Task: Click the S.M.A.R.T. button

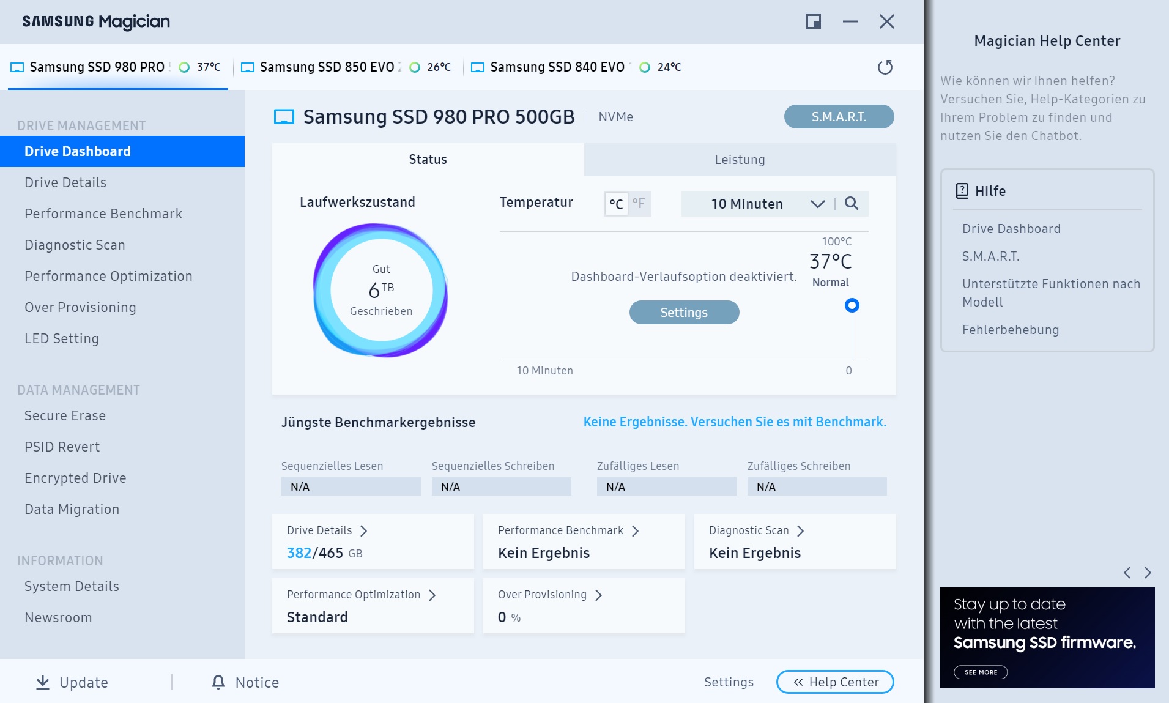Action: coord(839,117)
